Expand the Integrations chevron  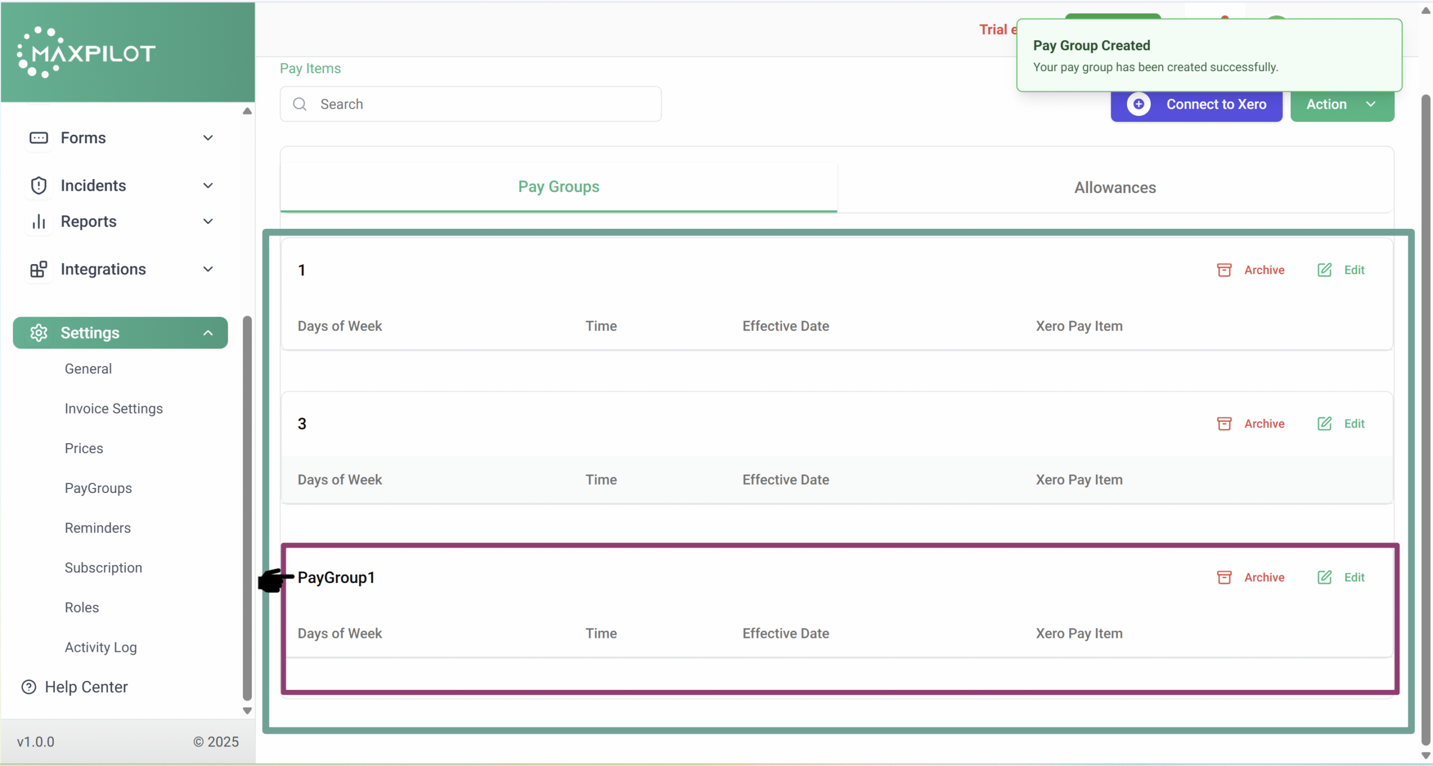point(208,269)
